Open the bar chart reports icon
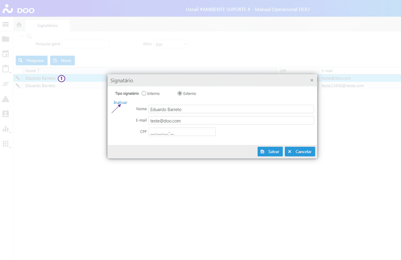Screen dimensions: 401x260 click(x=5, y=129)
